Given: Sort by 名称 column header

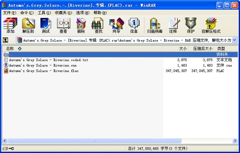Looking at the screenshot, I should tap(82, 49).
